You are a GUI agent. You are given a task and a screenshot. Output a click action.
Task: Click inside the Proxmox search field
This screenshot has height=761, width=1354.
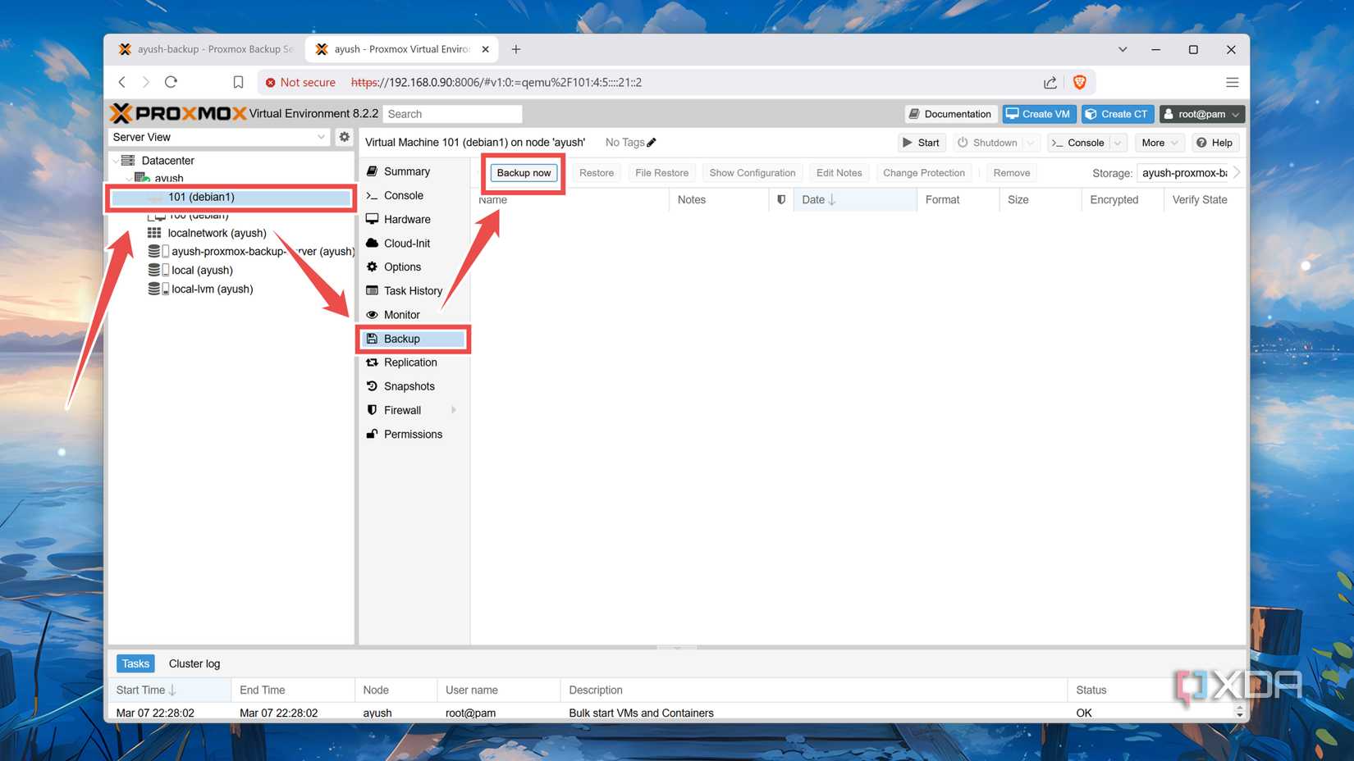click(451, 113)
